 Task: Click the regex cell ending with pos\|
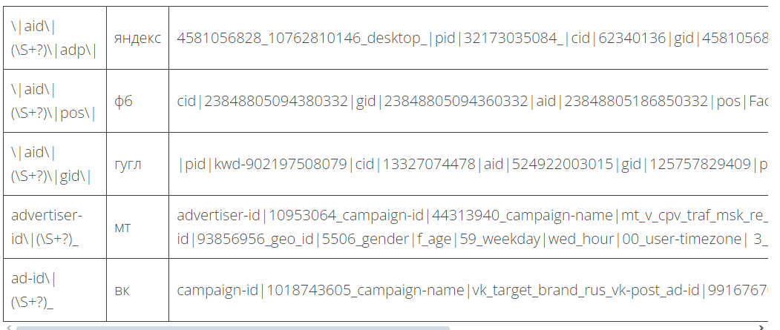click(x=54, y=102)
